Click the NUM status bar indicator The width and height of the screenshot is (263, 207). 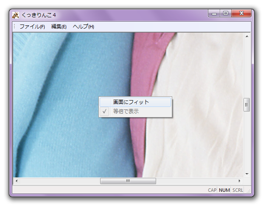(x=224, y=190)
